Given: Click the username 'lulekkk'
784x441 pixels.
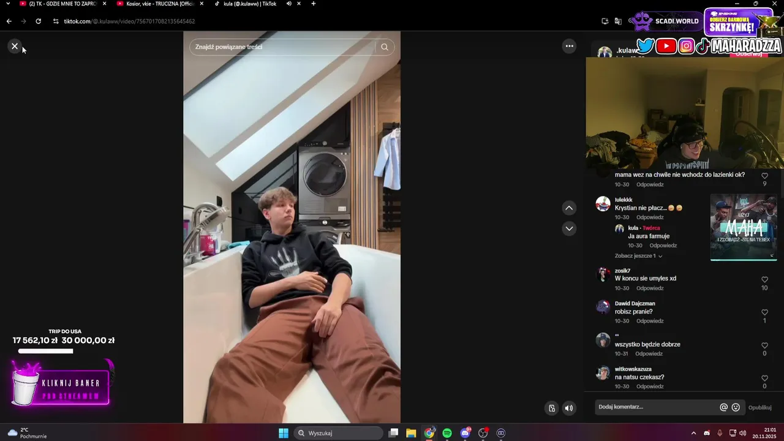Looking at the screenshot, I should (x=624, y=200).
